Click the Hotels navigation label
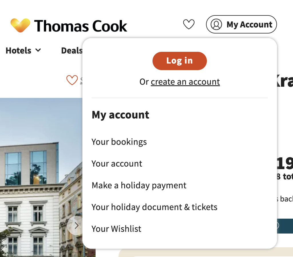This screenshot has height=257, width=293. point(18,51)
